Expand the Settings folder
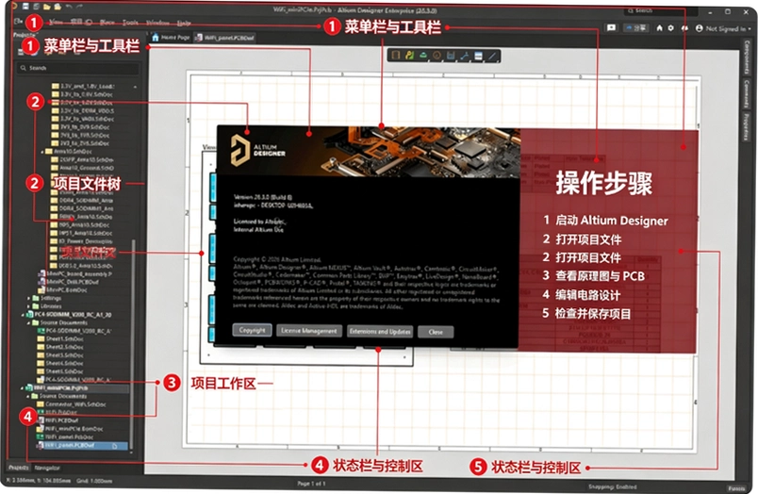758x494 pixels. click(x=28, y=298)
